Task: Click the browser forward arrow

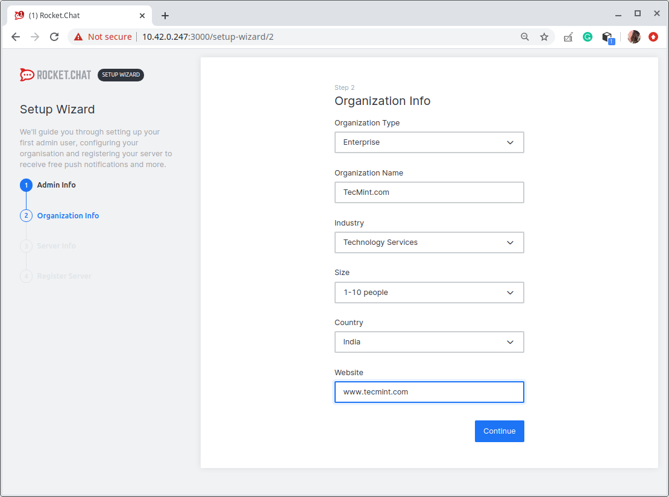Action: pyautogui.click(x=35, y=37)
